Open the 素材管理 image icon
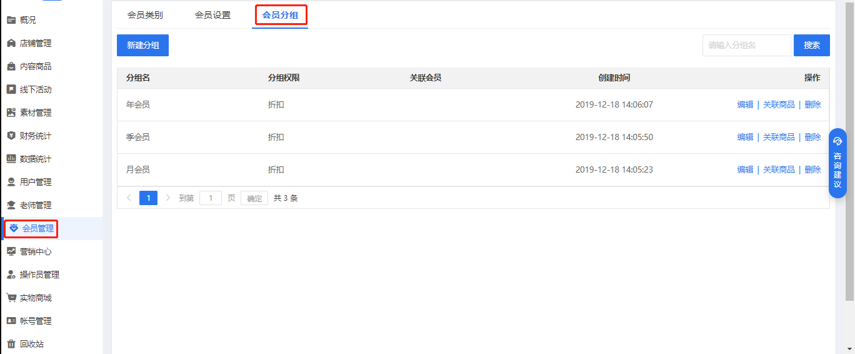Viewport: 855px width, 354px height. coord(11,113)
